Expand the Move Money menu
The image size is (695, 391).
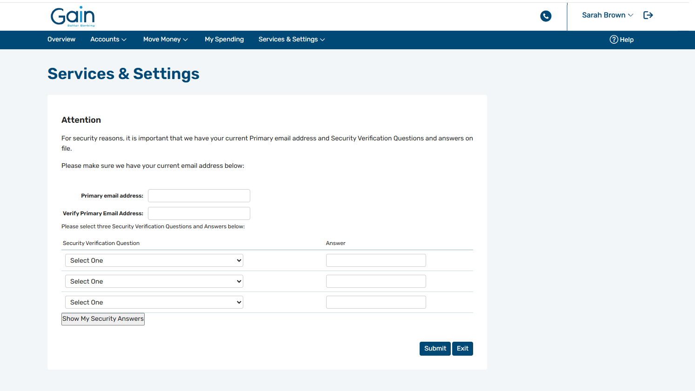coord(165,40)
